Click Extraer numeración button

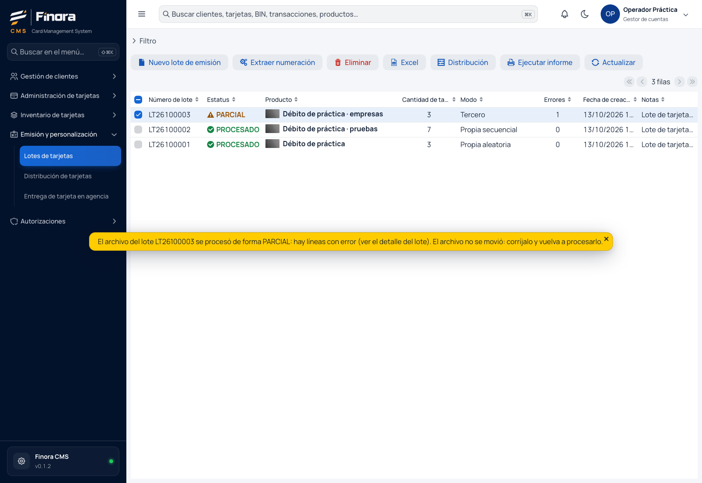(x=277, y=62)
